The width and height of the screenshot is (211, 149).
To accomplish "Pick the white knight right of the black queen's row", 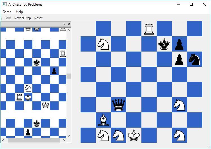I will click(179, 105).
